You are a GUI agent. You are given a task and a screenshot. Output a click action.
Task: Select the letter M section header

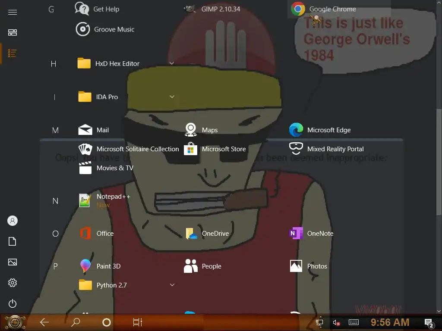(x=55, y=130)
